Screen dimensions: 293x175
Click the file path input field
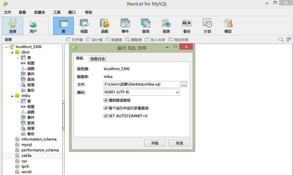tap(142, 84)
